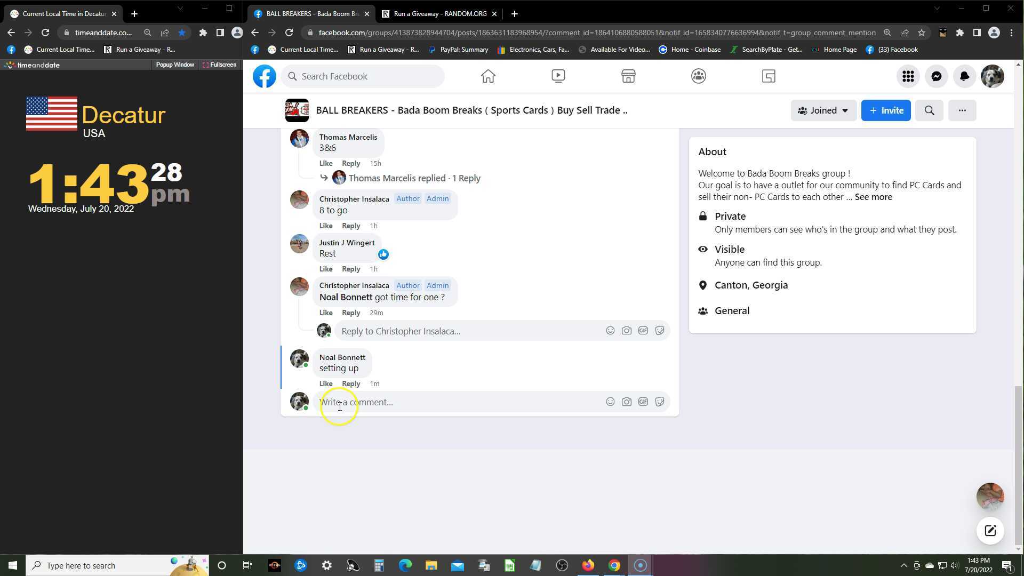The image size is (1024, 576).
Task: Open the notifications bell
Action: point(964,76)
